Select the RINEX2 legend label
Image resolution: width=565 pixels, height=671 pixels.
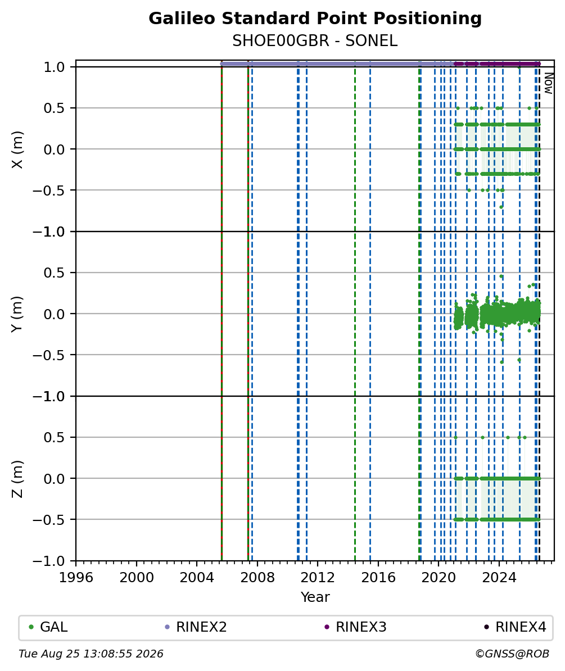pyautogui.click(x=202, y=627)
